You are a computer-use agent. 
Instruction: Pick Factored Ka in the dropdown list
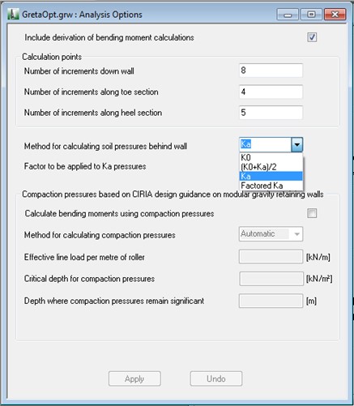tap(271, 186)
